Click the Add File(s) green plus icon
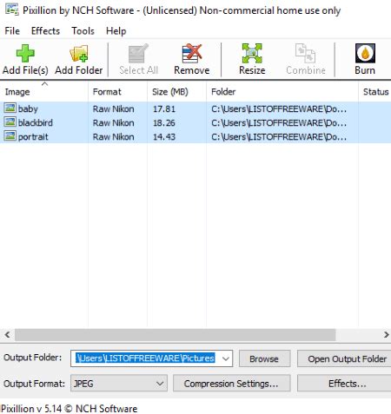The image size is (391, 414). coord(25,53)
